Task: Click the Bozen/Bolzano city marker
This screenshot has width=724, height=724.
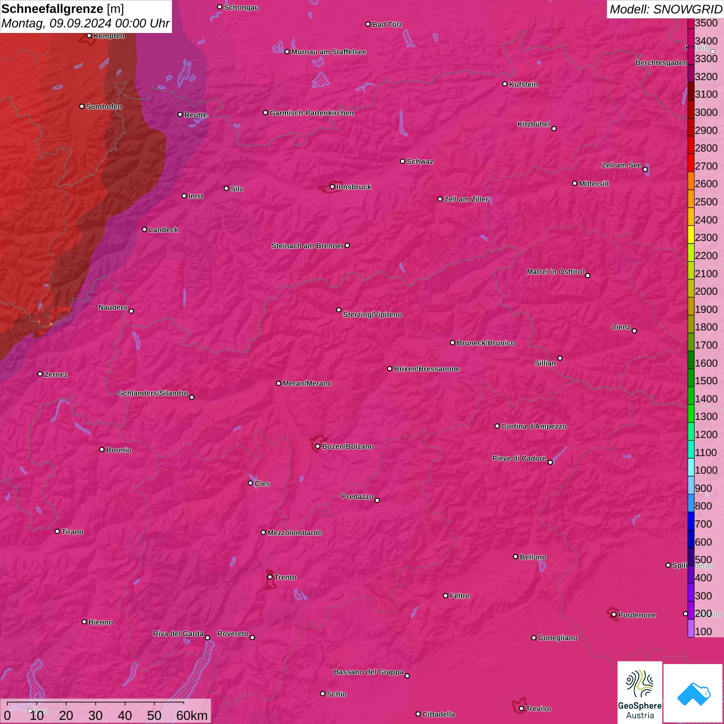Action: coord(318,446)
